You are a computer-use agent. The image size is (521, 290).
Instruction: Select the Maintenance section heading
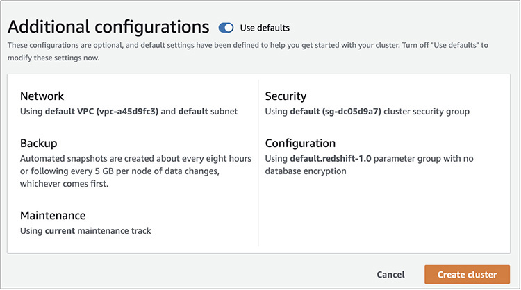point(53,215)
